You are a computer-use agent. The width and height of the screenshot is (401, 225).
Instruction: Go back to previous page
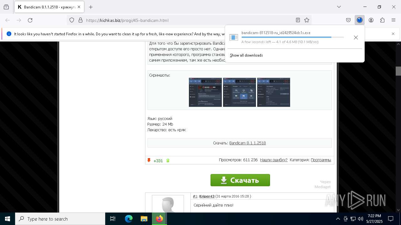tap(8, 20)
